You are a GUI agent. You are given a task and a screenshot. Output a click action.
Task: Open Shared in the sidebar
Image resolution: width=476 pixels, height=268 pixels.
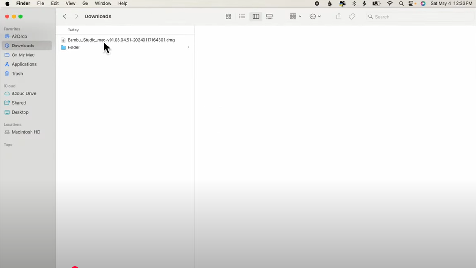point(27,103)
